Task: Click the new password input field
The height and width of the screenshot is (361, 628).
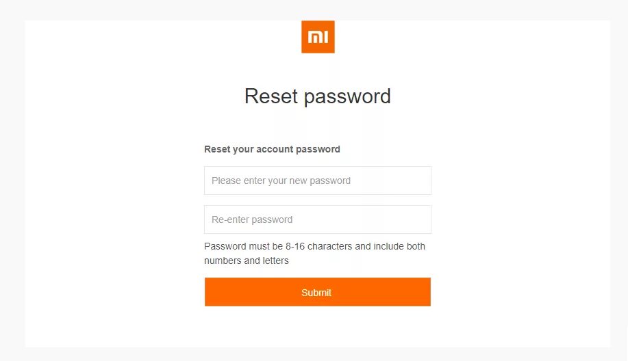Action: tap(318, 180)
